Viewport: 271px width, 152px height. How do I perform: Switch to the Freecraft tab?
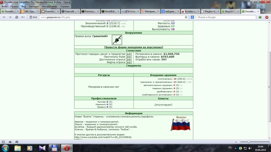click(70, 11)
